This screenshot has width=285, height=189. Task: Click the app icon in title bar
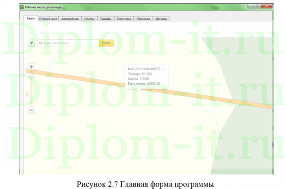point(22,7)
